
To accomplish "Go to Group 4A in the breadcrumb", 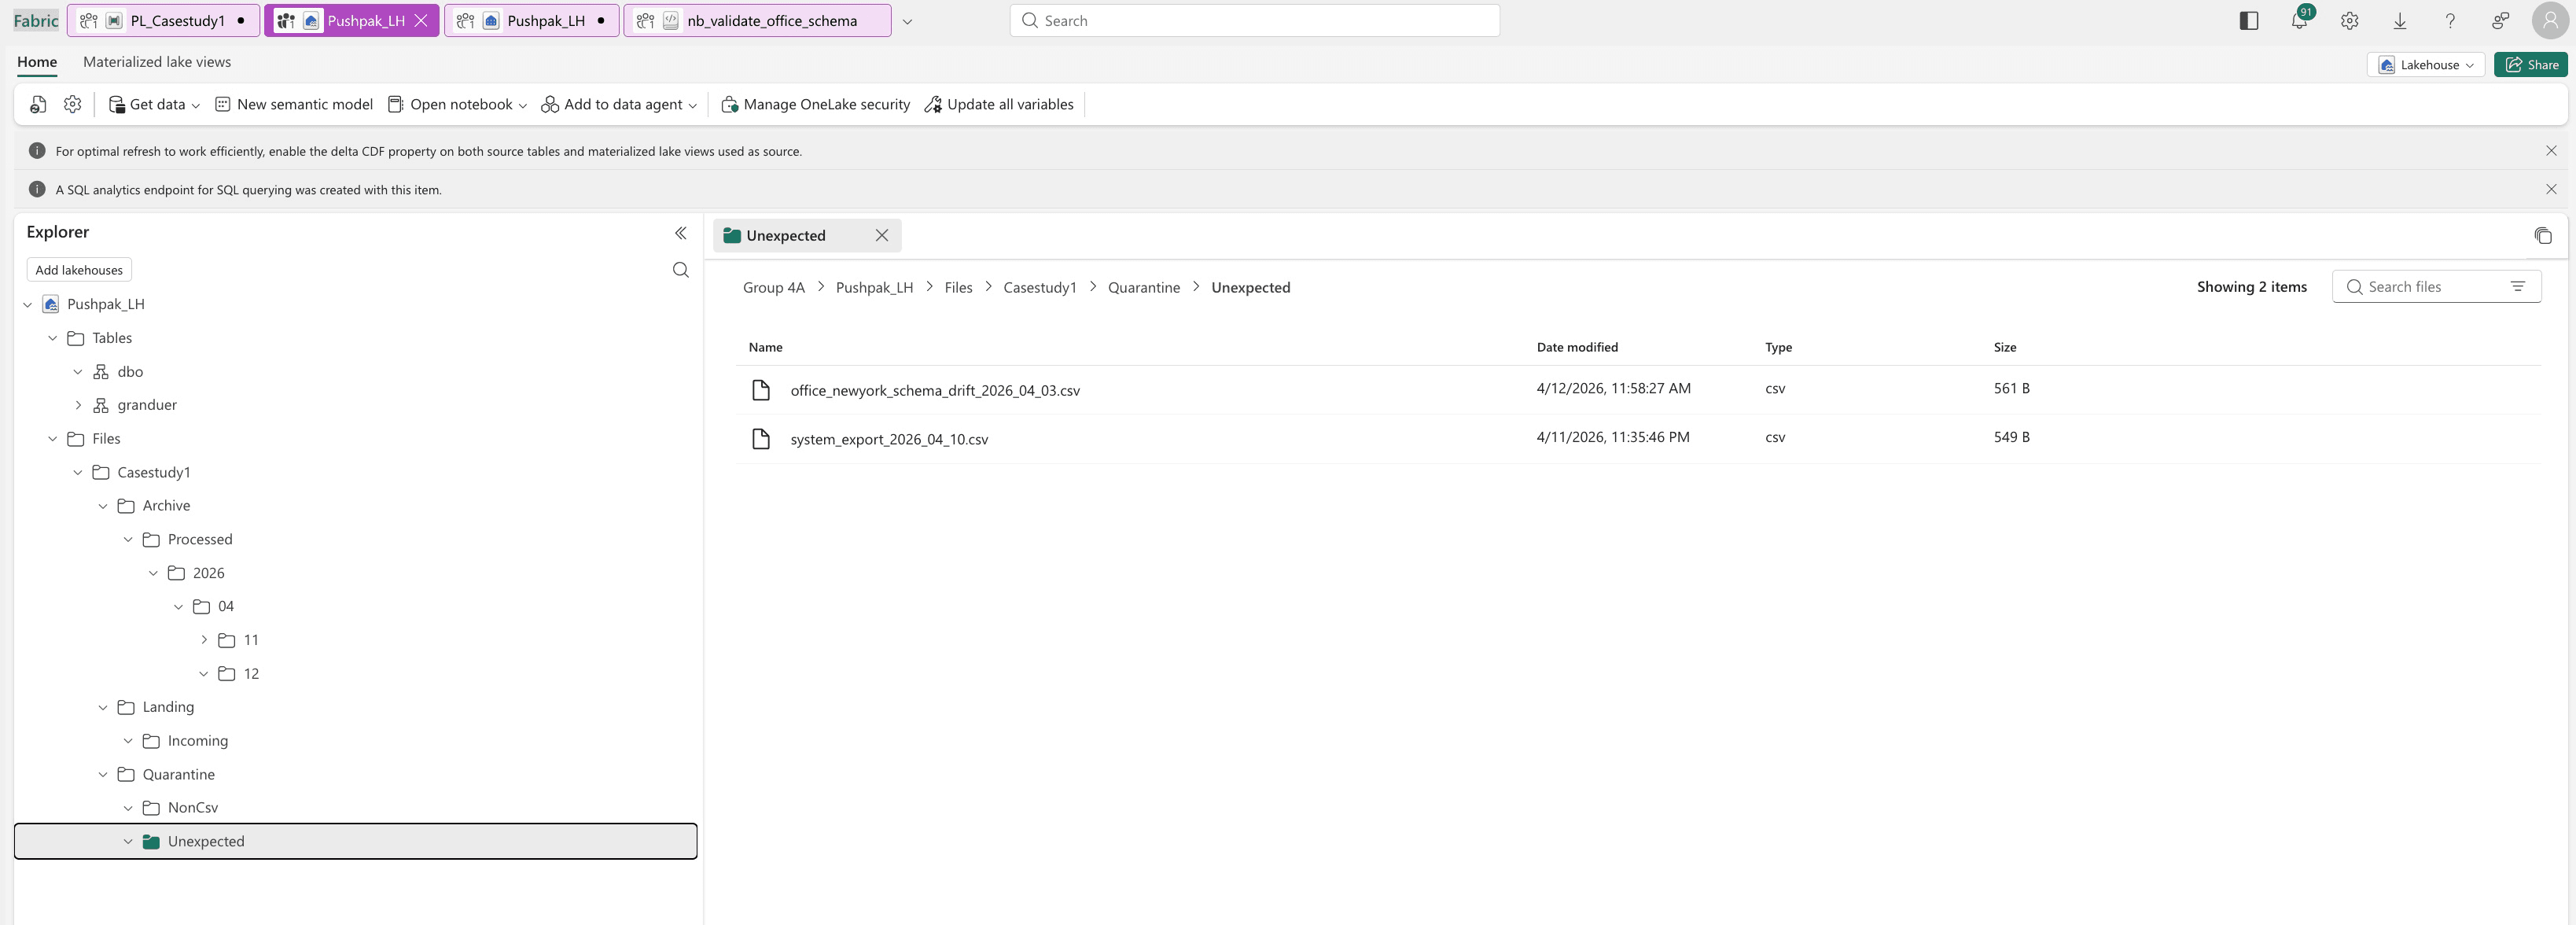I will click(773, 288).
